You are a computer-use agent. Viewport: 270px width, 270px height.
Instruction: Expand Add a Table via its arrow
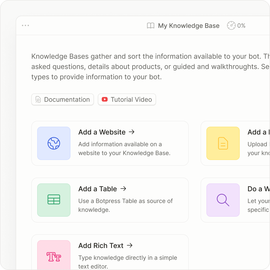coord(123,189)
